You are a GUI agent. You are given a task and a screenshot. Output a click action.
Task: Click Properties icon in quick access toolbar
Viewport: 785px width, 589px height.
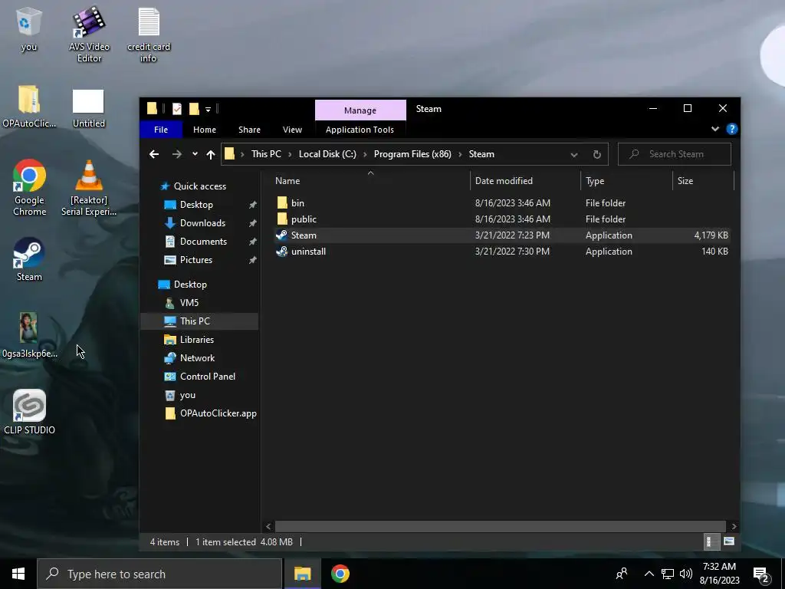click(177, 109)
